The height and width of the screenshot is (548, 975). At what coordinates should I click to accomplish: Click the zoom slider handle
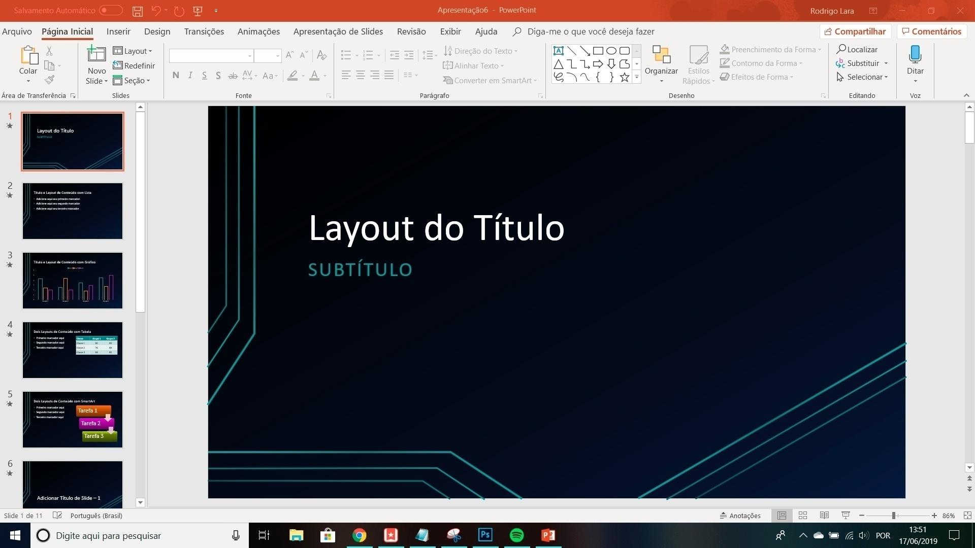point(893,516)
